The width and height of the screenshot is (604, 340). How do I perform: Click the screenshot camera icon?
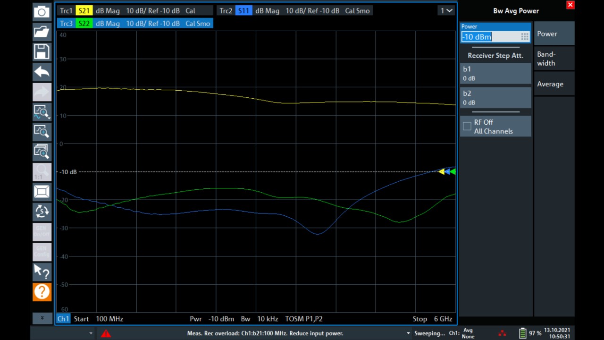pyautogui.click(x=42, y=12)
